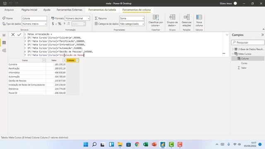Apply thousands separator format icon

pos(65,24)
